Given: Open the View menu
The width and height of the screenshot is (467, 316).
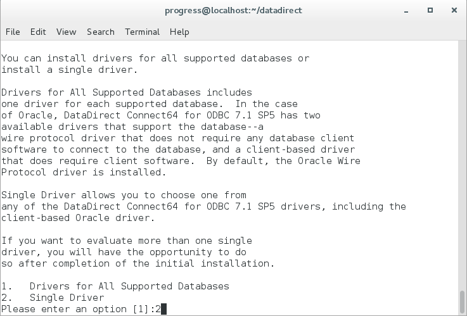Looking at the screenshot, I should point(66,32).
